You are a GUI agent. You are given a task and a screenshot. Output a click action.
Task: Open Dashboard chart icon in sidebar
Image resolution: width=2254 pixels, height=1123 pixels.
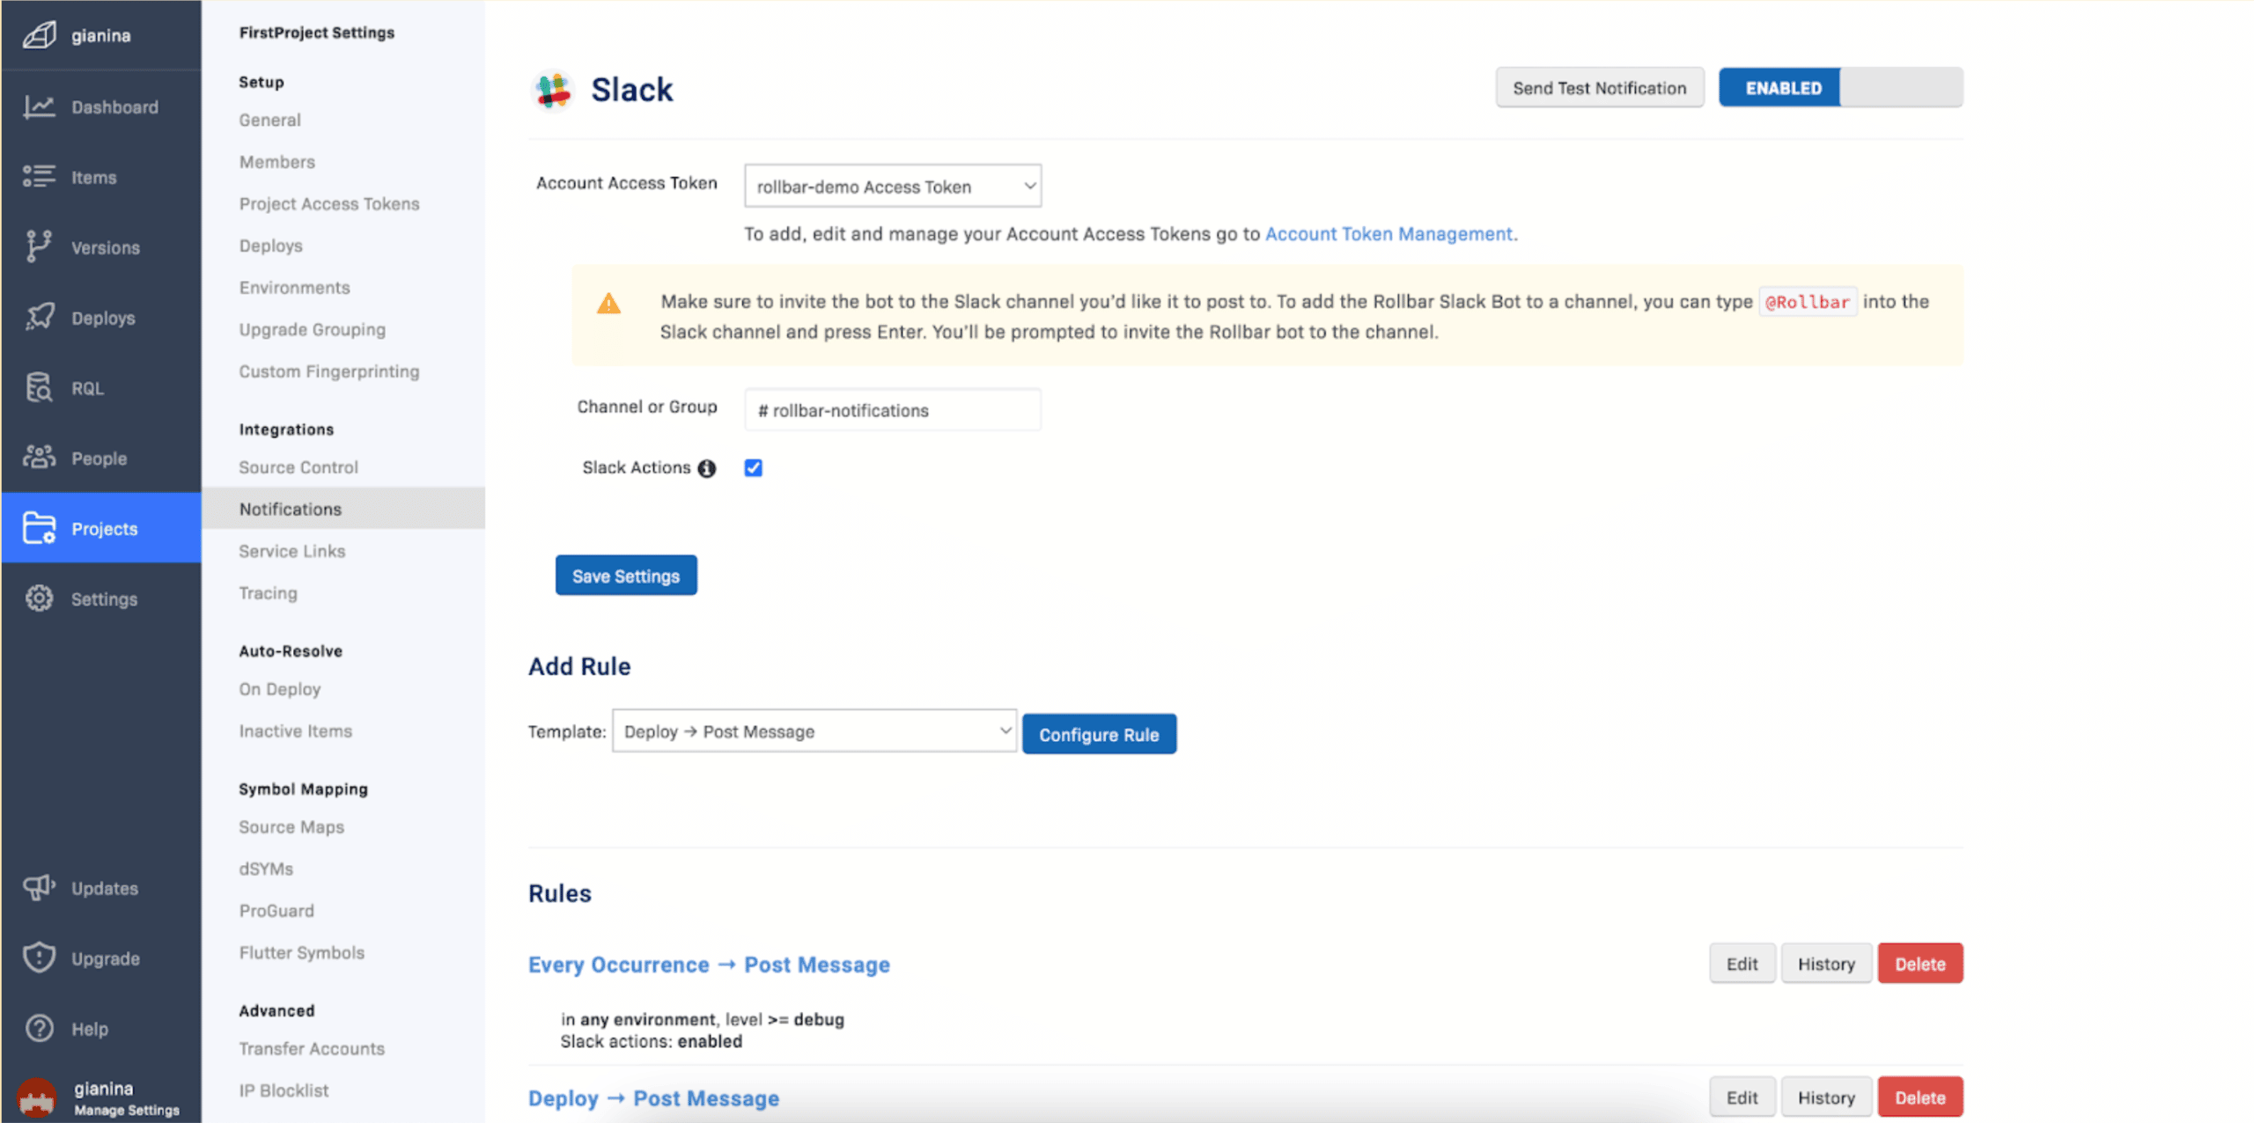(39, 106)
